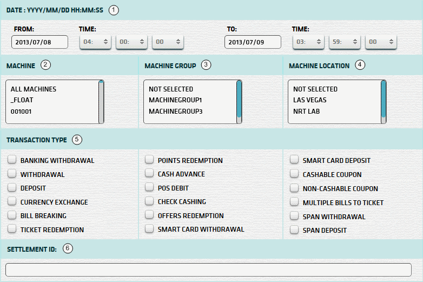Enable the Banking Withdrawal checkbox
The image size is (423, 282).
[x=11, y=160]
